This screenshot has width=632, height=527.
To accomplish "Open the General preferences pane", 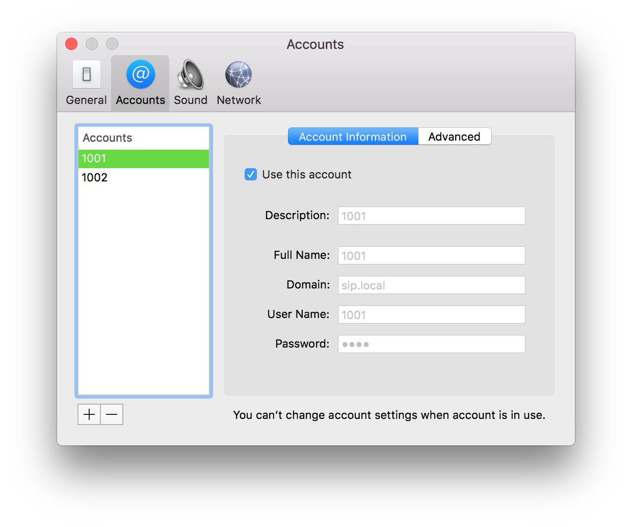I will pyautogui.click(x=86, y=83).
